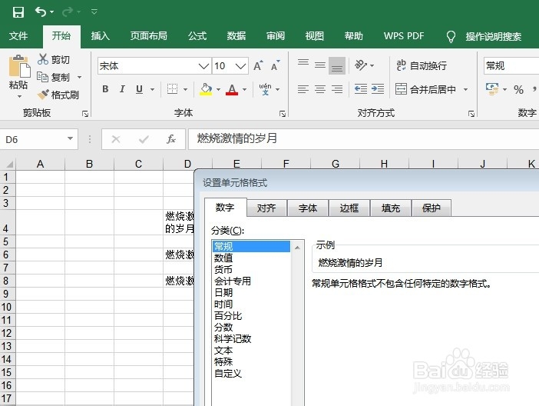Toggle Underline formatting

coord(139,89)
